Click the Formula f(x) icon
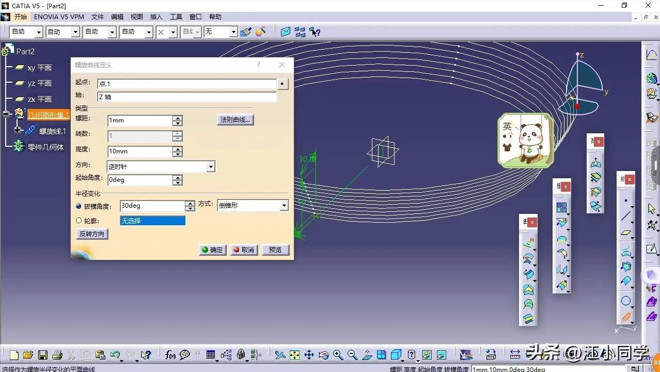660x372 pixels. click(170, 355)
